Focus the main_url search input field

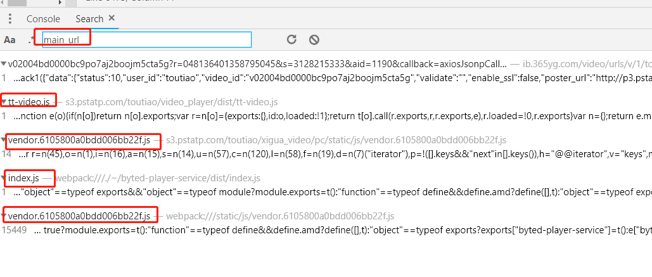point(147,39)
